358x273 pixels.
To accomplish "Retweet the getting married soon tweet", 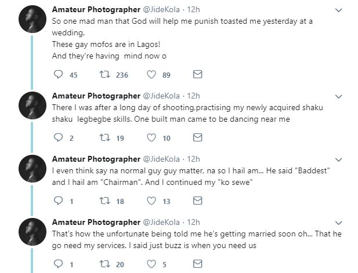I will [106, 264].
